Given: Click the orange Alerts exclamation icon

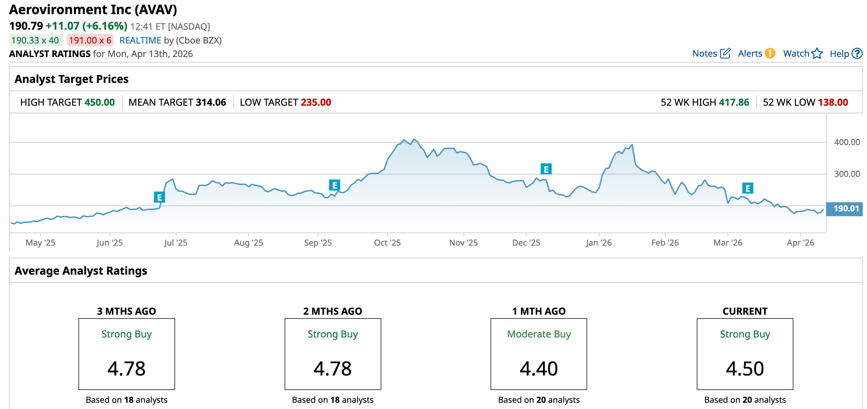Looking at the screenshot, I should click(x=770, y=54).
